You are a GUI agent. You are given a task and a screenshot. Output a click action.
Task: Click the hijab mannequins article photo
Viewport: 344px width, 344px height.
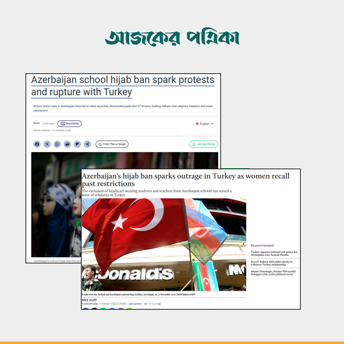(56, 205)
